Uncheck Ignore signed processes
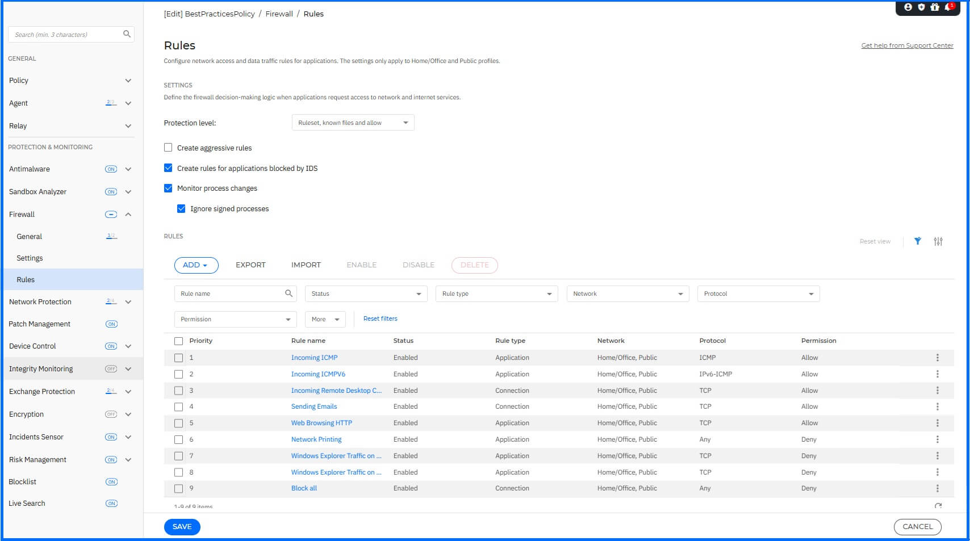970x541 pixels. click(181, 208)
